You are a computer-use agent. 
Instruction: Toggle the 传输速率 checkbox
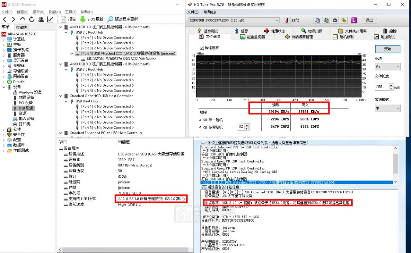tap(202, 48)
